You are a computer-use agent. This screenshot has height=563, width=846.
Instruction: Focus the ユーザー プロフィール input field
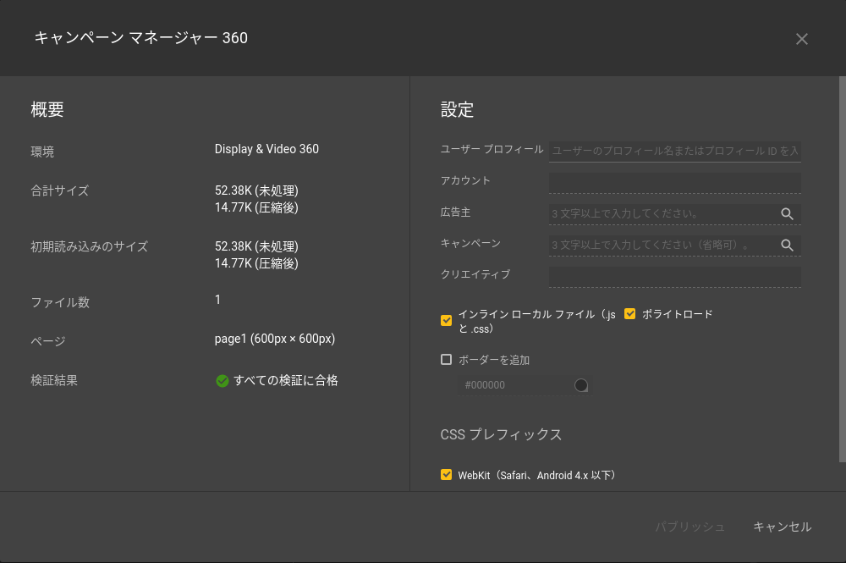click(675, 152)
